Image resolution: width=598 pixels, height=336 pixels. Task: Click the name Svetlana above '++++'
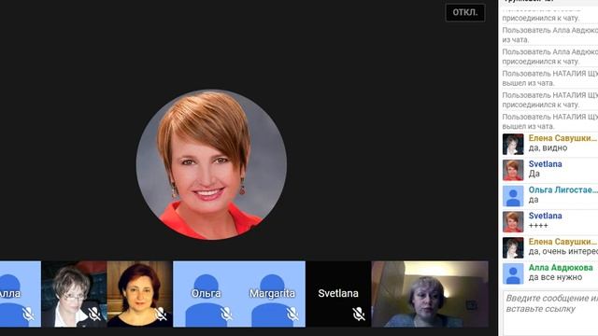tap(545, 216)
